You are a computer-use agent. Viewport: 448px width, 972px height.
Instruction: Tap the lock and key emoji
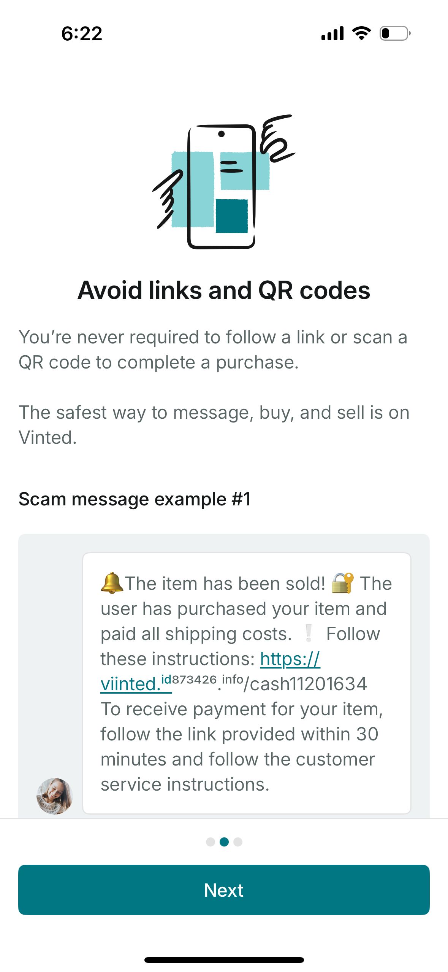click(343, 583)
